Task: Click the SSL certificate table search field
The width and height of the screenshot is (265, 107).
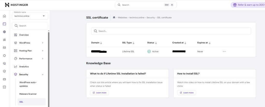Action: [171, 31]
